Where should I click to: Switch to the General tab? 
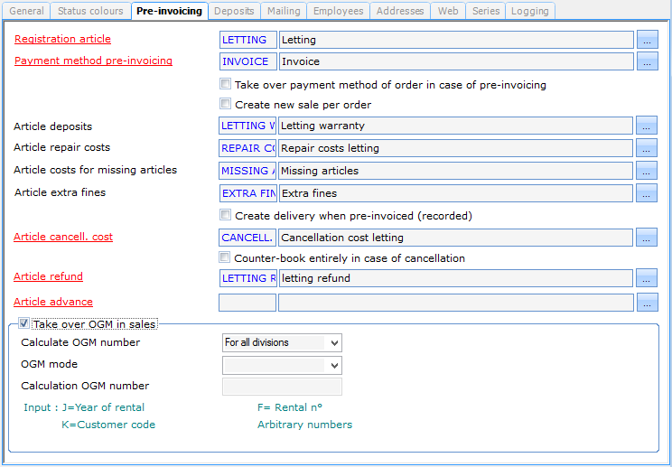pyautogui.click(x=27, y=11)
